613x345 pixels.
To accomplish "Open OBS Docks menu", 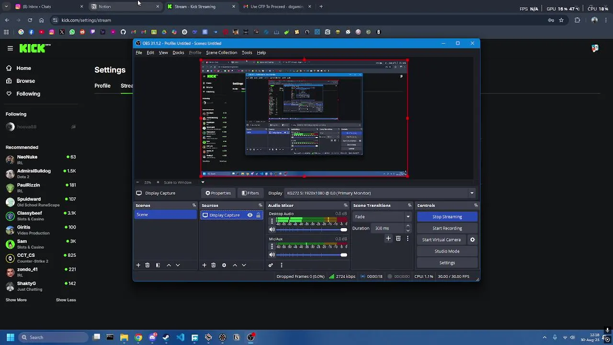I will coord(178,53).
